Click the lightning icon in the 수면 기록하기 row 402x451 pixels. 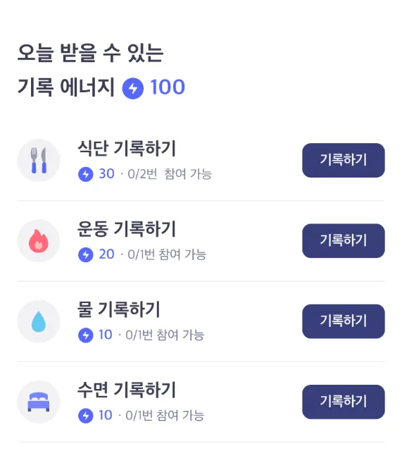point(86,416)
